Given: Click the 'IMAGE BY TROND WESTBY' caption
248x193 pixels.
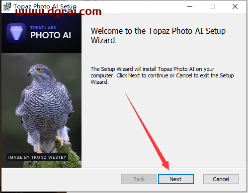Looking at the screenshot, I should pos(37,157).
